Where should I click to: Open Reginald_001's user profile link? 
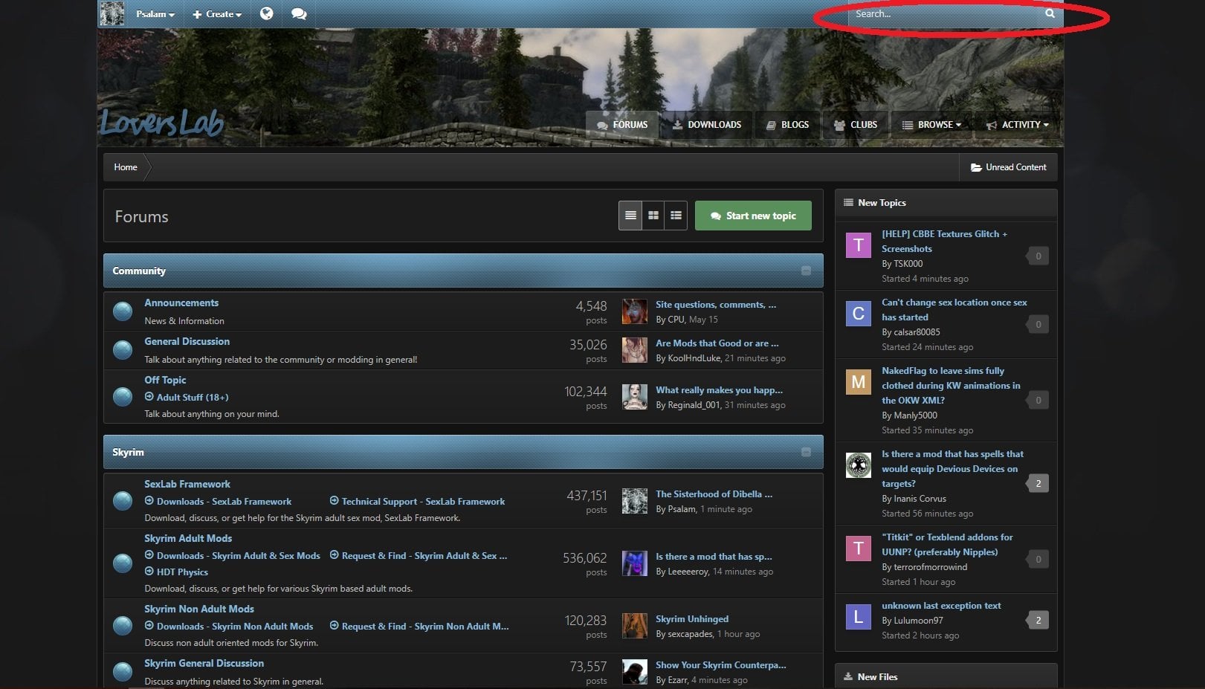[694, 405]
